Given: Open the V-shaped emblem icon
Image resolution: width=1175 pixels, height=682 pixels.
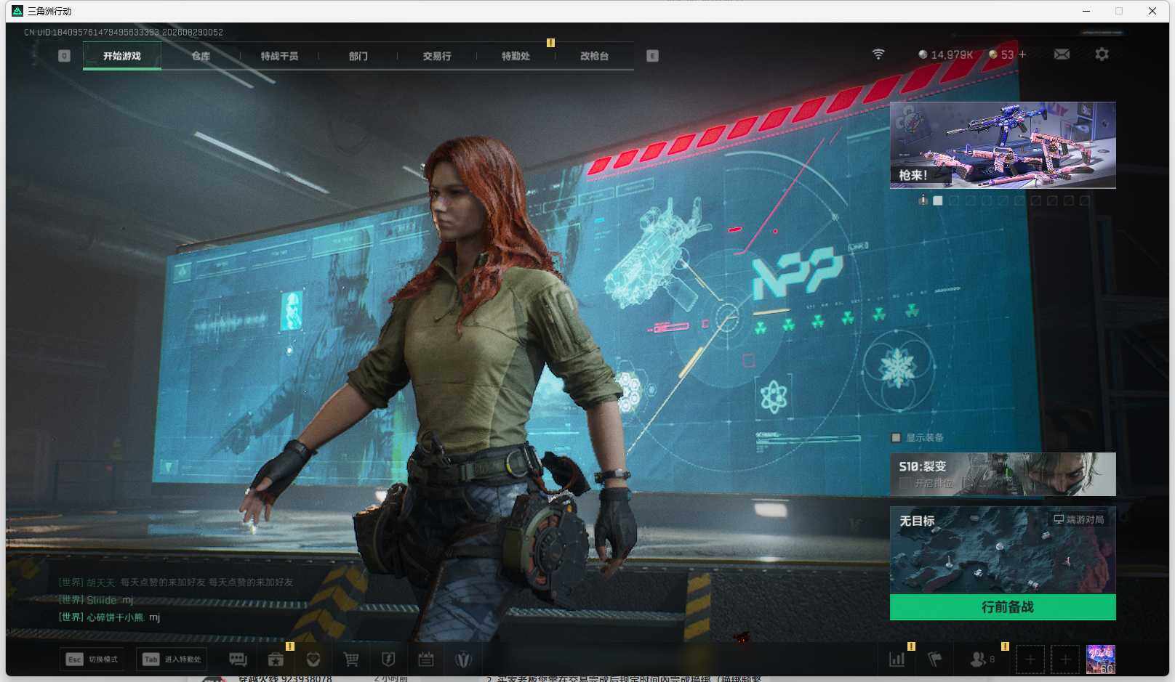Looking at the screenshot, I should point(463,659).
